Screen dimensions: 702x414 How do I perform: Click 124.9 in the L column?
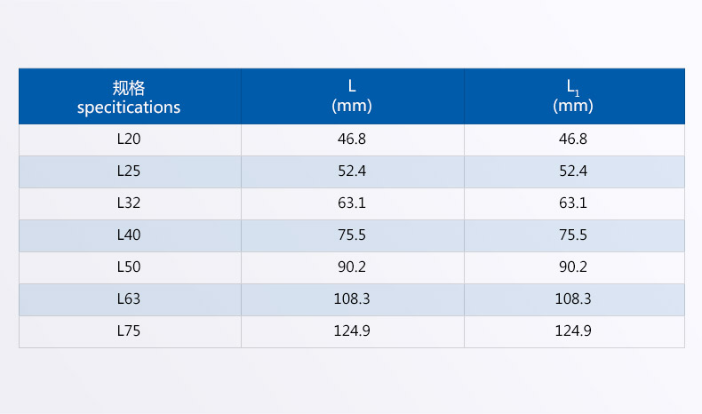(352, 331)
